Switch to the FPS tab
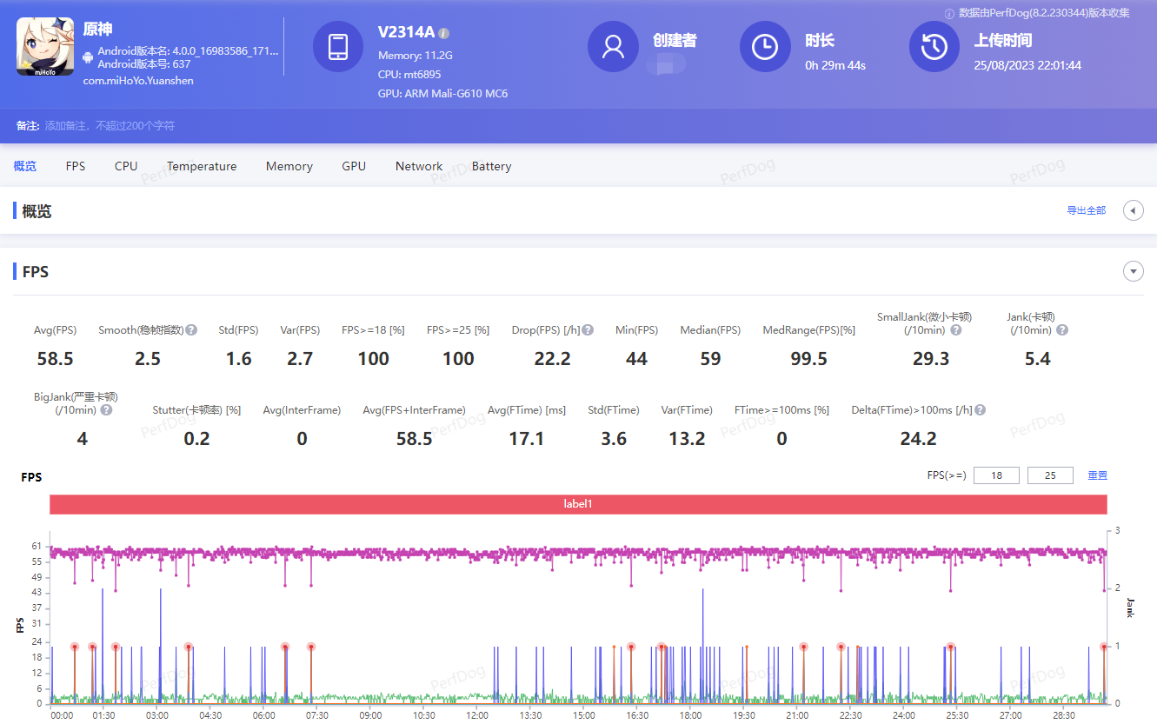Screen dimensions: 1157x724 pyautogui.click(x=76, y=166)
